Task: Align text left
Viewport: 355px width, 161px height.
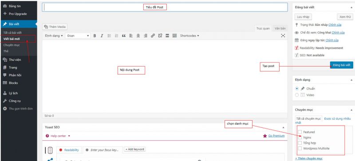Action: 131,35
